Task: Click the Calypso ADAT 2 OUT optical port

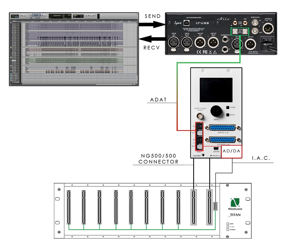Action: click(x=199, y=147)
